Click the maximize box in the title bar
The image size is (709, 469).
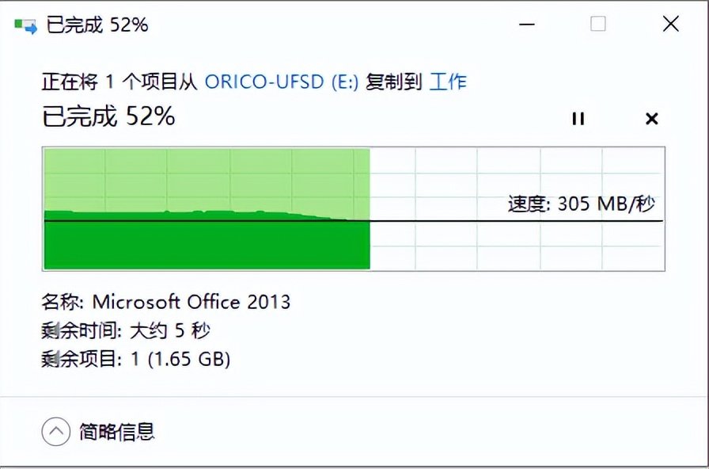coord(598,25)
